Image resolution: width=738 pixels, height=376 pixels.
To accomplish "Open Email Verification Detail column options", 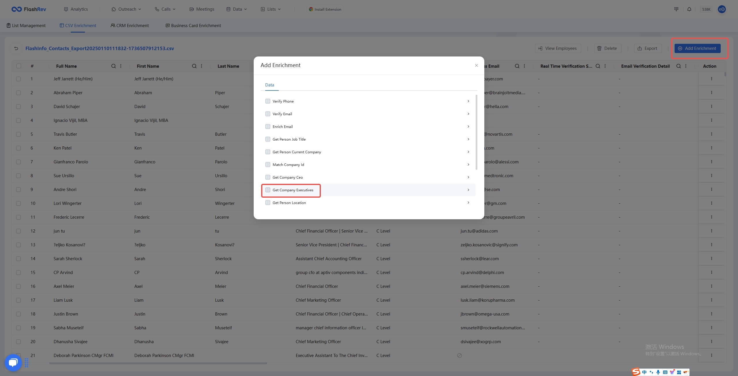I will coord(686,66).
